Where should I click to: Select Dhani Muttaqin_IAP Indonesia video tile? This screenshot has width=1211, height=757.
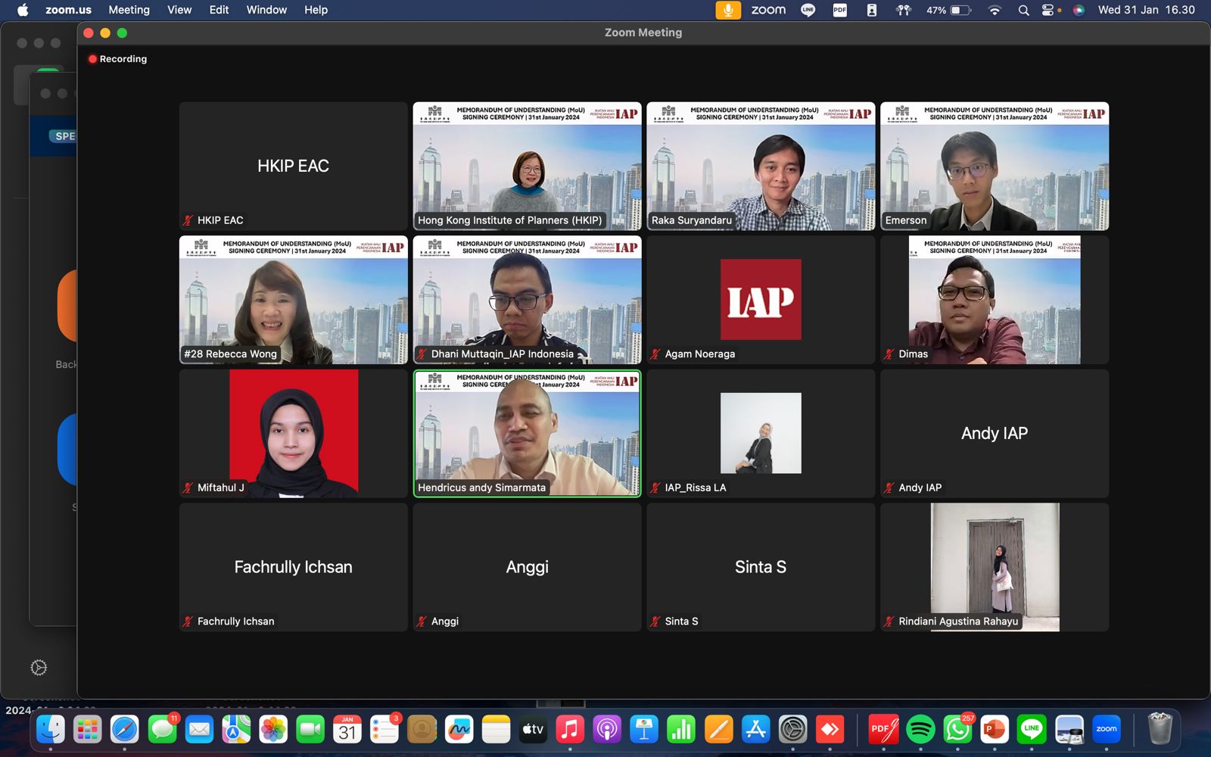(x=527, y=300)
